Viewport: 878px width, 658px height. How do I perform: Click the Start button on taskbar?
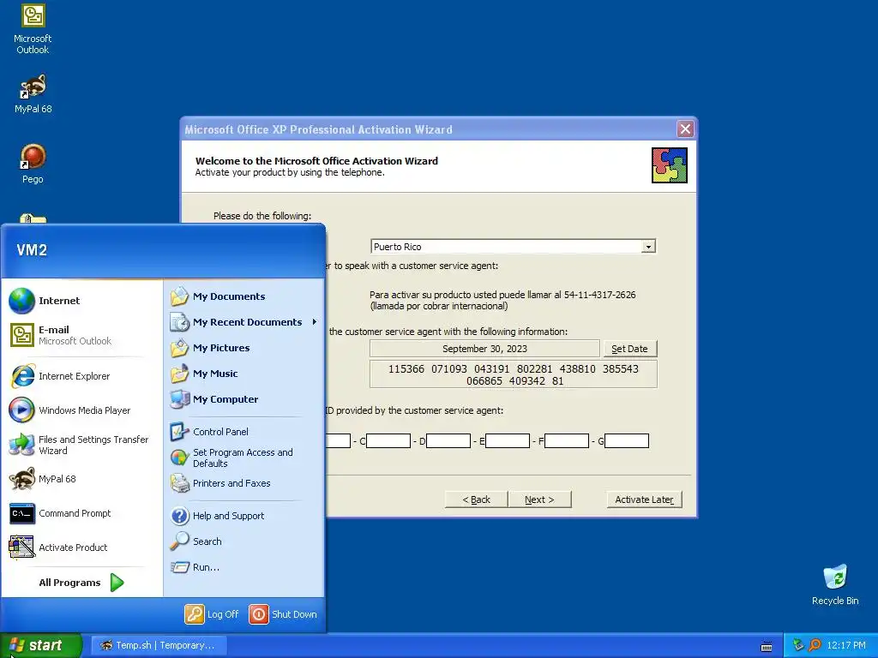40,645
